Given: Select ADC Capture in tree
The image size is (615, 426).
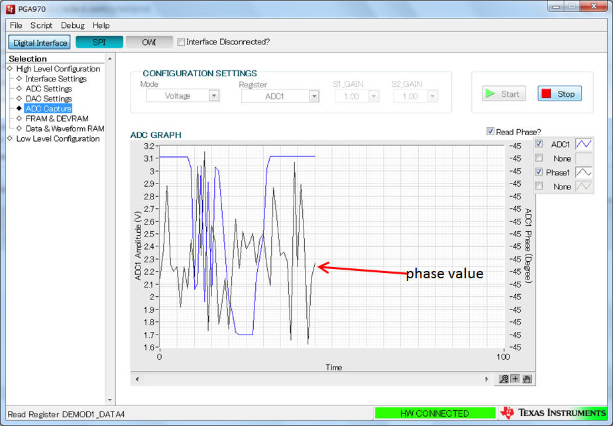Looking at the screenshot, I should 48,109.
